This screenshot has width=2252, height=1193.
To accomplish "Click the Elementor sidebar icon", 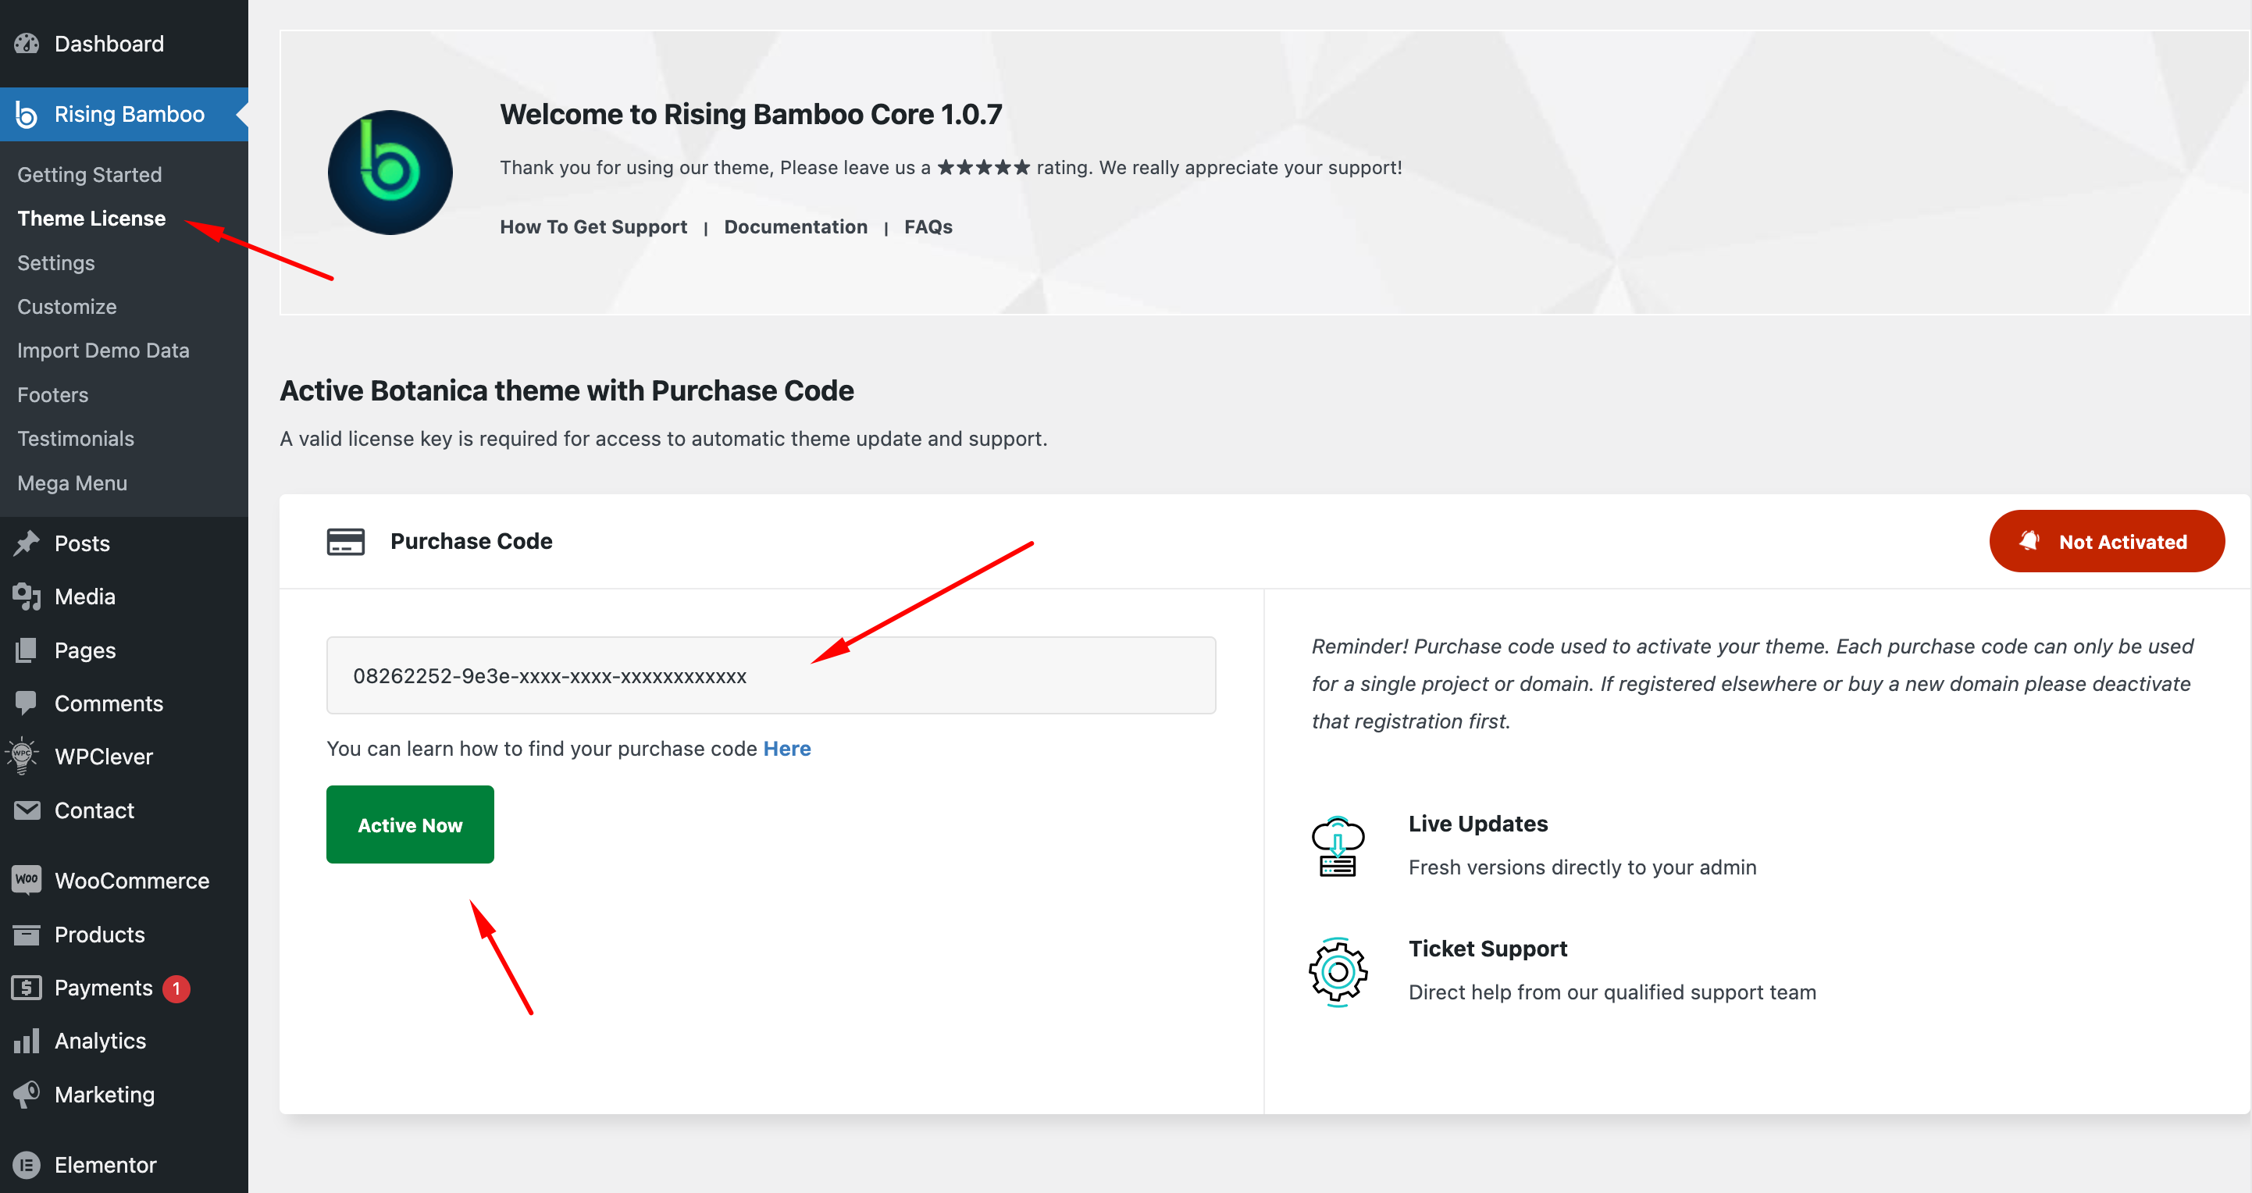I will click(x=27, y=1165).
